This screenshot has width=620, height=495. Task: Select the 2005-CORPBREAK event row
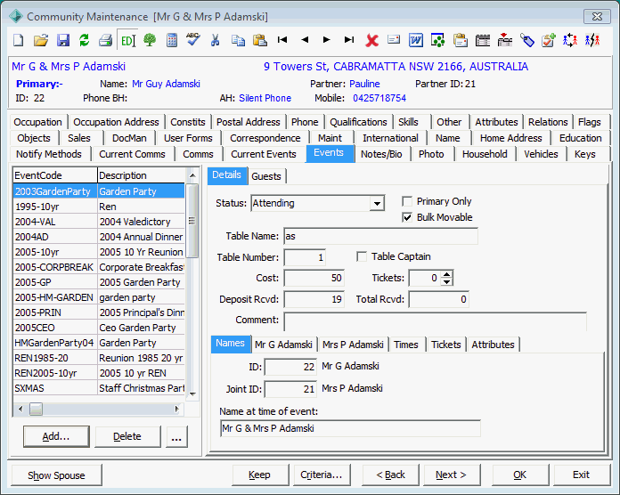(x=99, y=267)
